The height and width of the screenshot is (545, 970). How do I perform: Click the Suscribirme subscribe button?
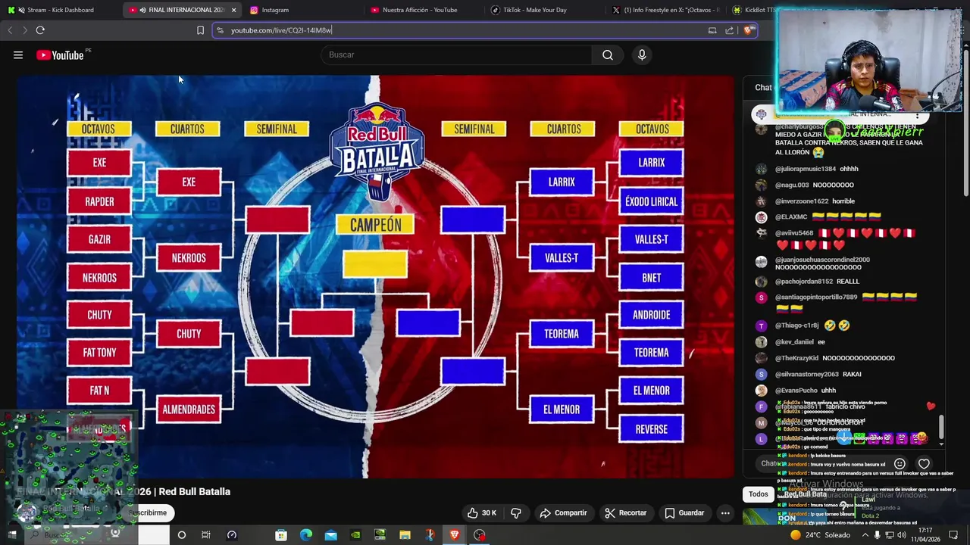[148, 512]
